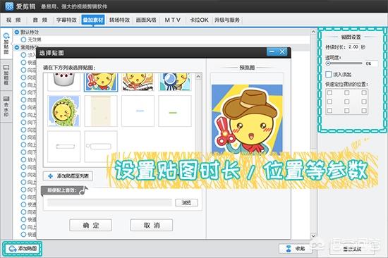This screenshot has height=258, width=388.
Task: Select the cake sticker thumbnail
Action: (63, 82)
